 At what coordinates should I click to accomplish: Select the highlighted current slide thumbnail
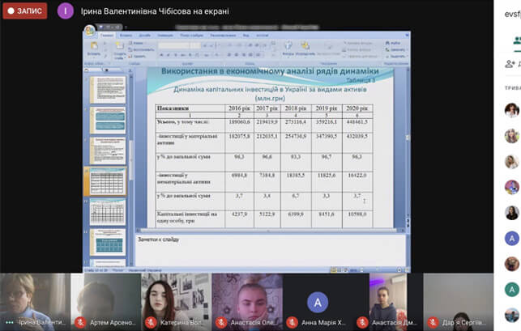106,182
